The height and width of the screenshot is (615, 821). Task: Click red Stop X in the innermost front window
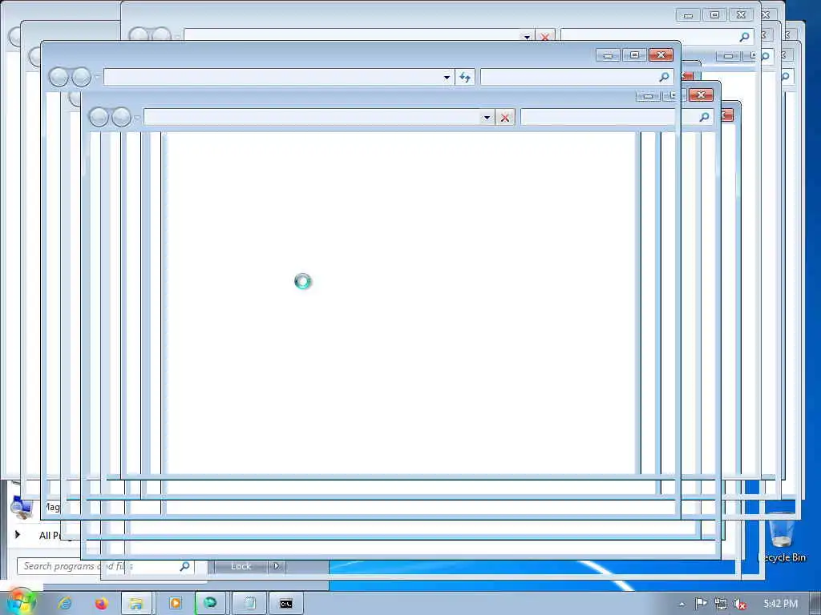point(505,117)
